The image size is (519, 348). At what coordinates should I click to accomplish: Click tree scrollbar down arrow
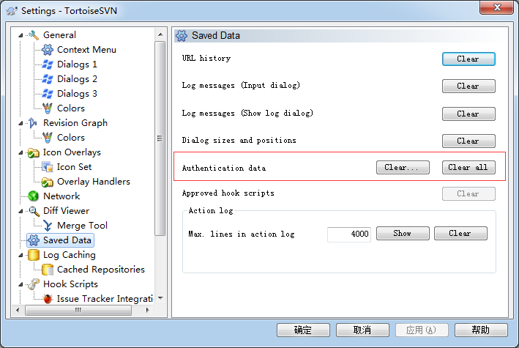tap(160, 298)
